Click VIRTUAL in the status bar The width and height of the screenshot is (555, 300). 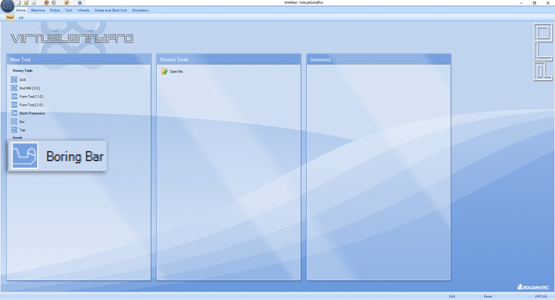coord(541,297)
